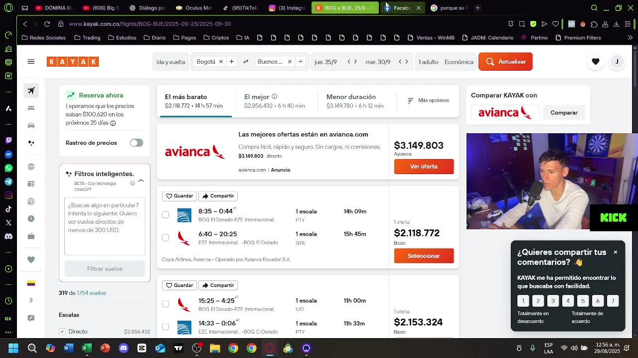Image resolution: width=638 pixels, height=358 pixels.
Task: Show info about El mejor sorting
Action: point(274,97)
